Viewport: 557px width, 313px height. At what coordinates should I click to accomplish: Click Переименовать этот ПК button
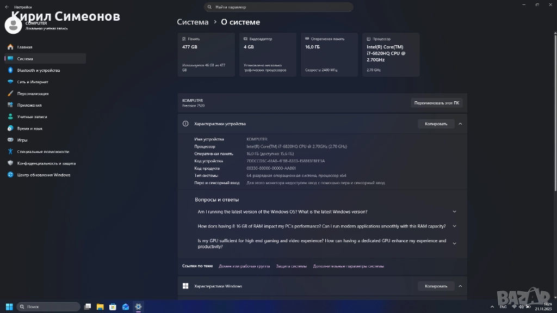click(437, 103)
